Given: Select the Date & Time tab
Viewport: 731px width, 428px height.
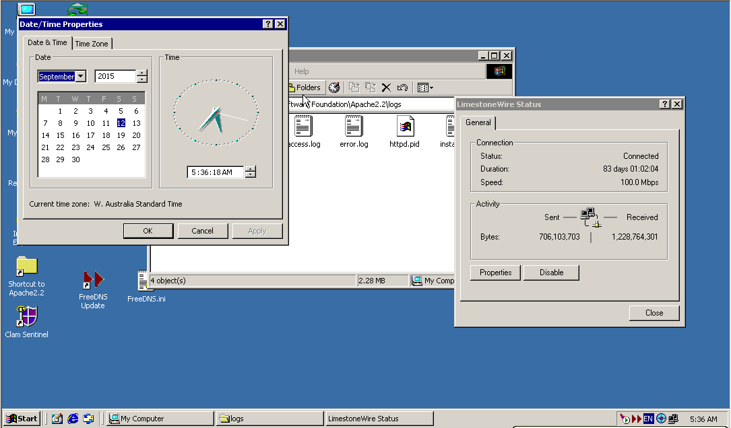Looking at the screenshot, I should coord(47,42).
